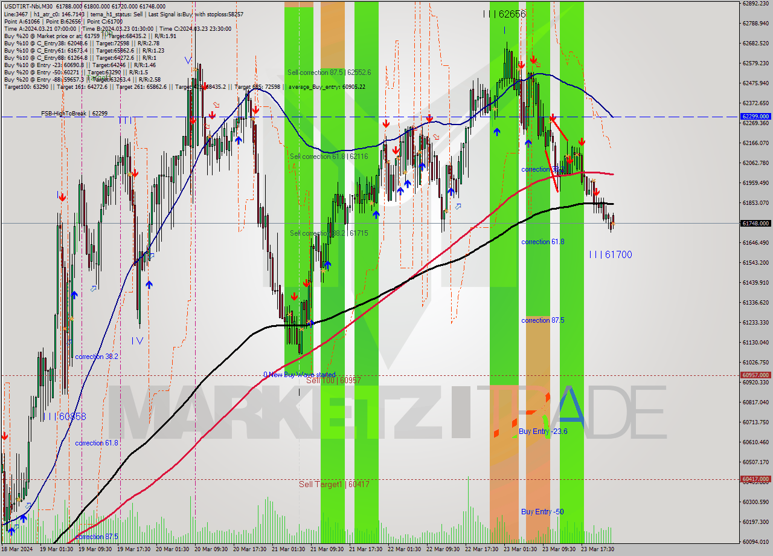
Task: Click the 'I I I 61700' wave label
Action: tap(611, 254)
